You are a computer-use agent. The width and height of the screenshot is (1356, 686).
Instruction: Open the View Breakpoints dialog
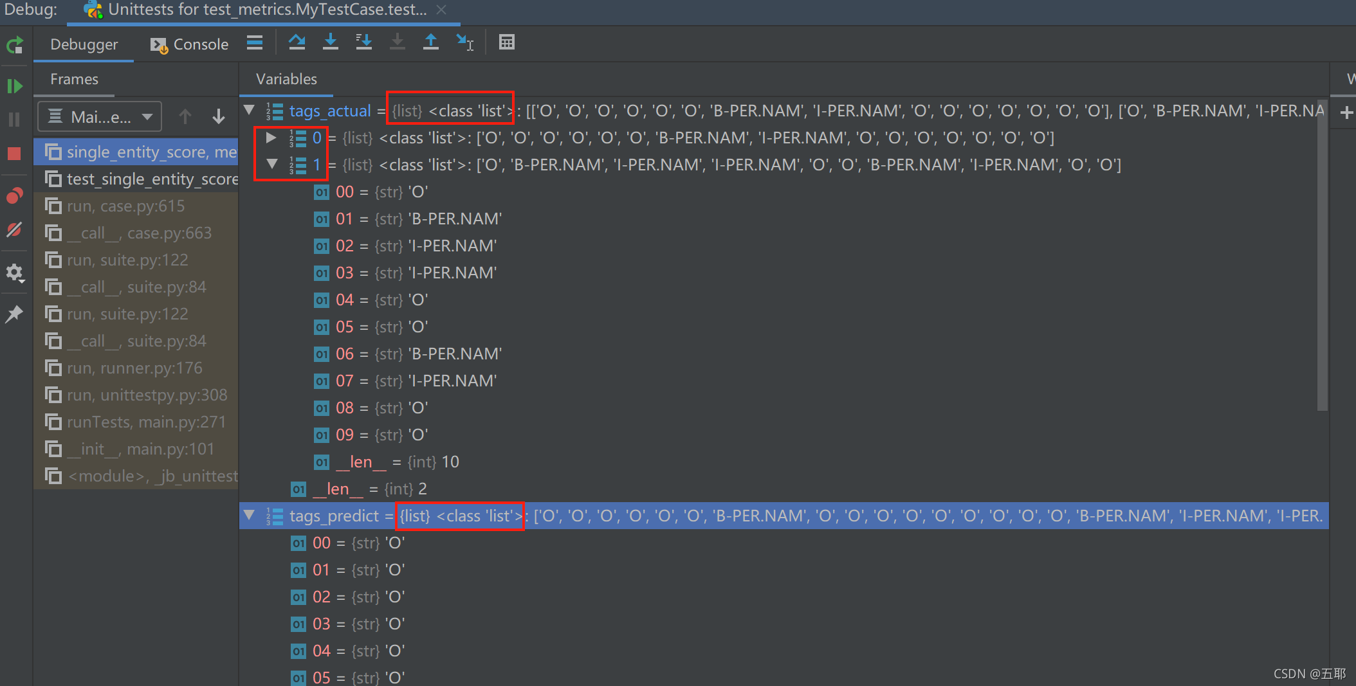coord(14,195)
